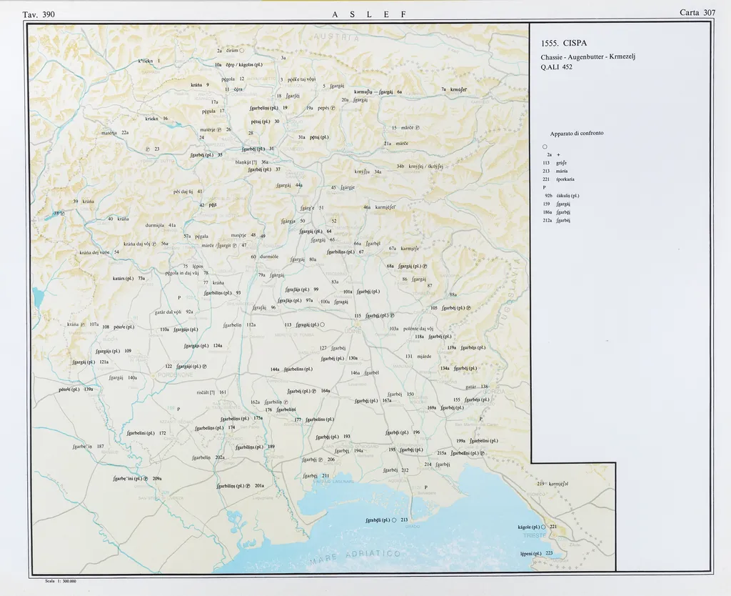Click the 1555. CISPA map title

(564, 43)
